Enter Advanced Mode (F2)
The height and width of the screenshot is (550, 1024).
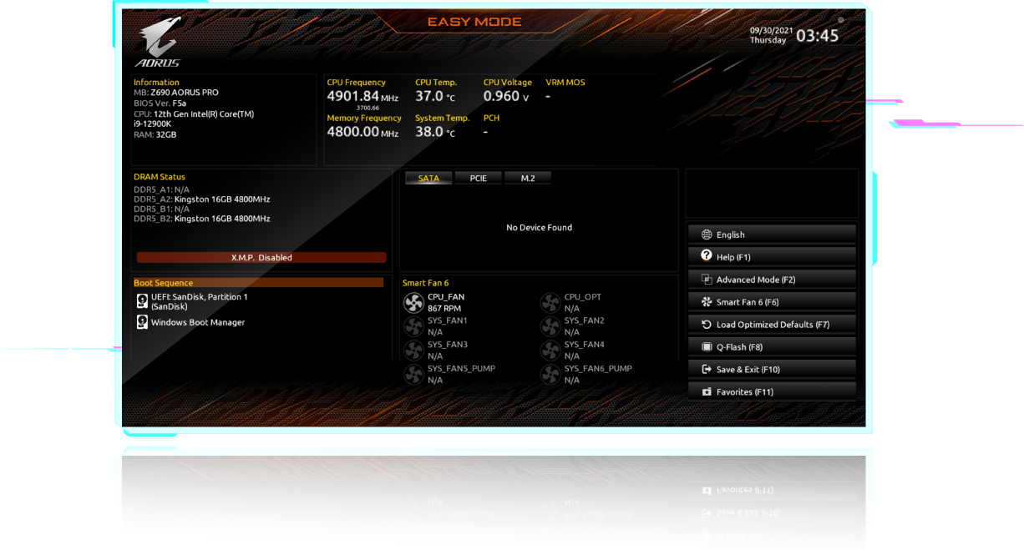772,280
